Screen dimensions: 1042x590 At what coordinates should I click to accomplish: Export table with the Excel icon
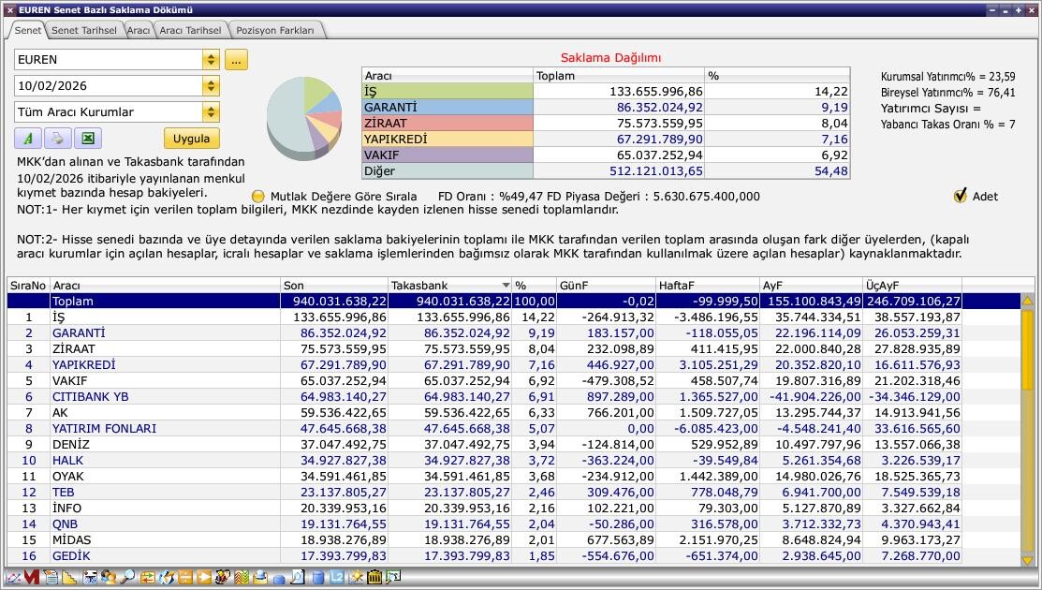click(x=87, y=139)
